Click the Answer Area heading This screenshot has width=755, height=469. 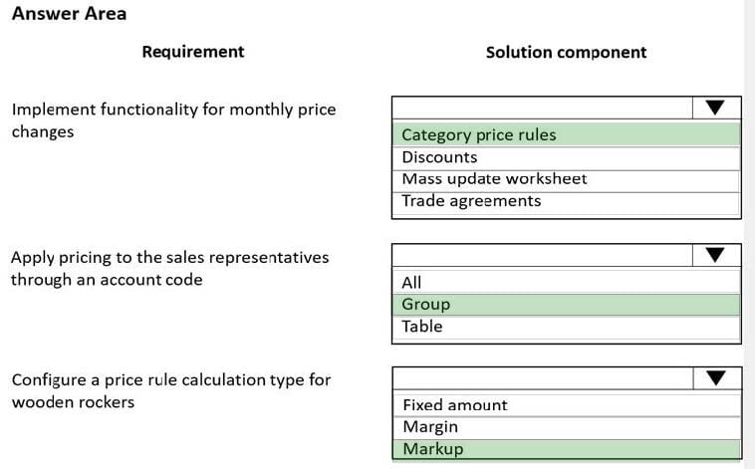[x=70, y=14]
